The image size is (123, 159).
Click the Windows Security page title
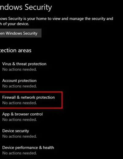pos(26,7)
